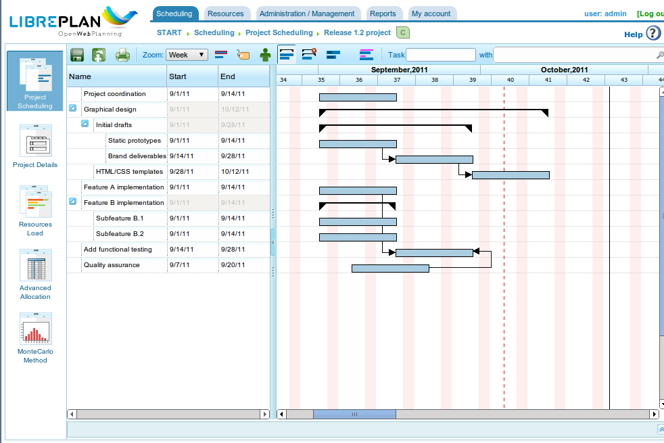Click the Gantt horizontal scrollbar thumb
Screen dimensions: 664x443
click(354, 414)
